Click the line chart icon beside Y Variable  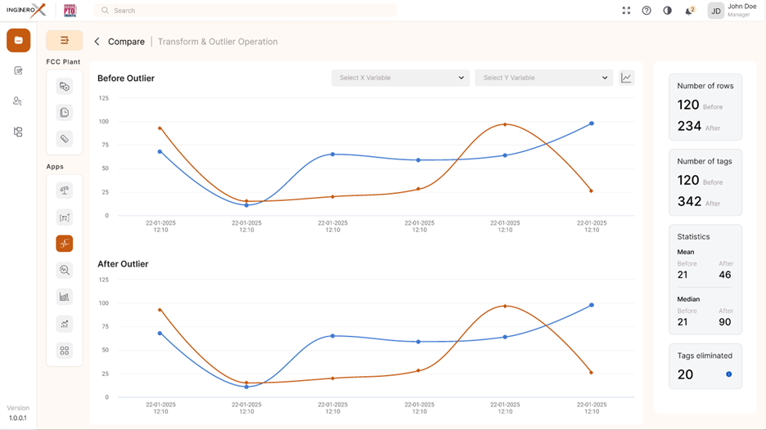coord(626,78)
